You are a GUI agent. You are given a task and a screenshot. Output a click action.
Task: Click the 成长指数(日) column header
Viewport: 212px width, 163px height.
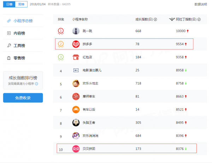point(144,19)
